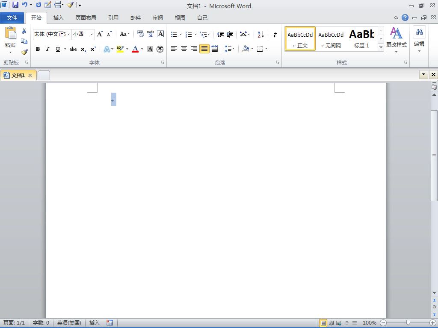Image resolution: width=438 pixels, height=328 pixels.
Task: Click the Phonetic Guide wén icon
Action: click(x=151, y=34)
